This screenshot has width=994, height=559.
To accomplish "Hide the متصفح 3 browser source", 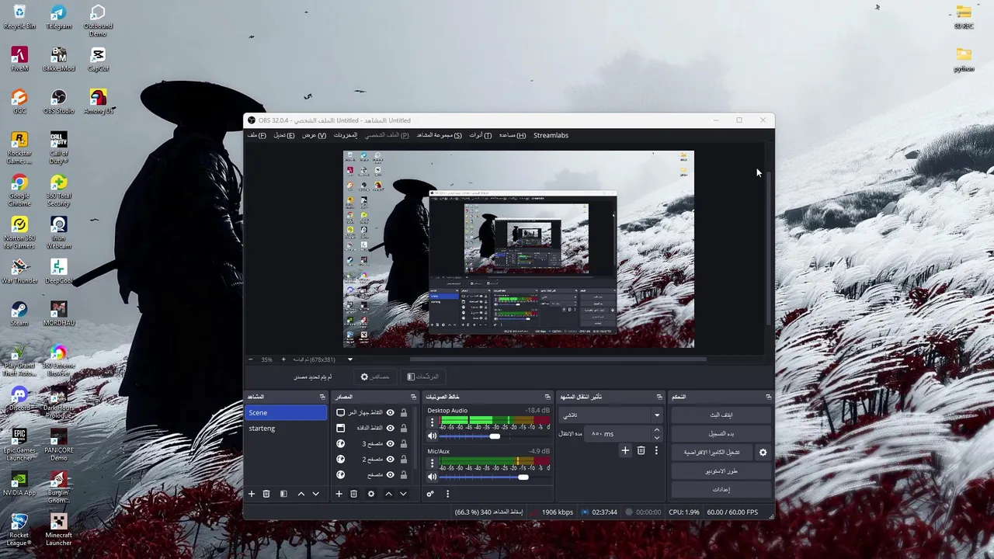I will tap(391, 444).
